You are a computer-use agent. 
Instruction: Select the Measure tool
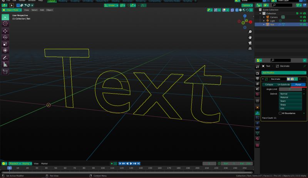5,64
